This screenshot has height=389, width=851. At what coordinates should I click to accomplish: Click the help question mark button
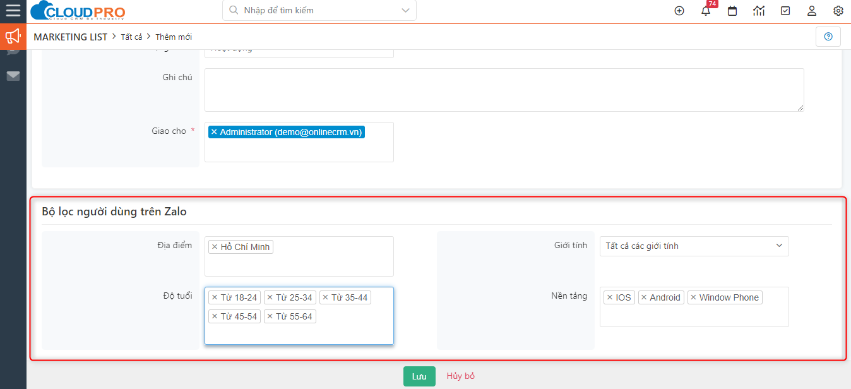click(828, 37)
